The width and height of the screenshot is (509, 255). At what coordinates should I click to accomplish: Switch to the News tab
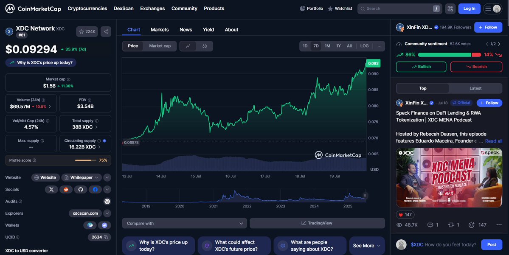(x=186, y=30)
